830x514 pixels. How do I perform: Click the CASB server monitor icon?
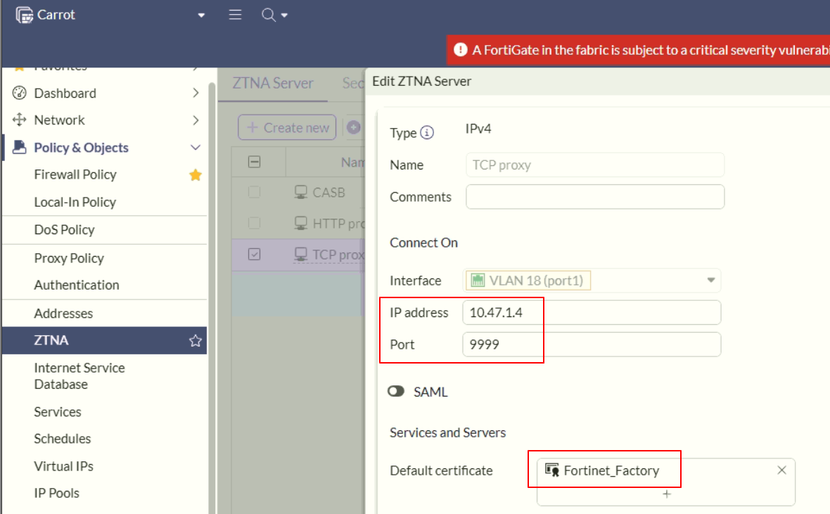coord(300,192)
